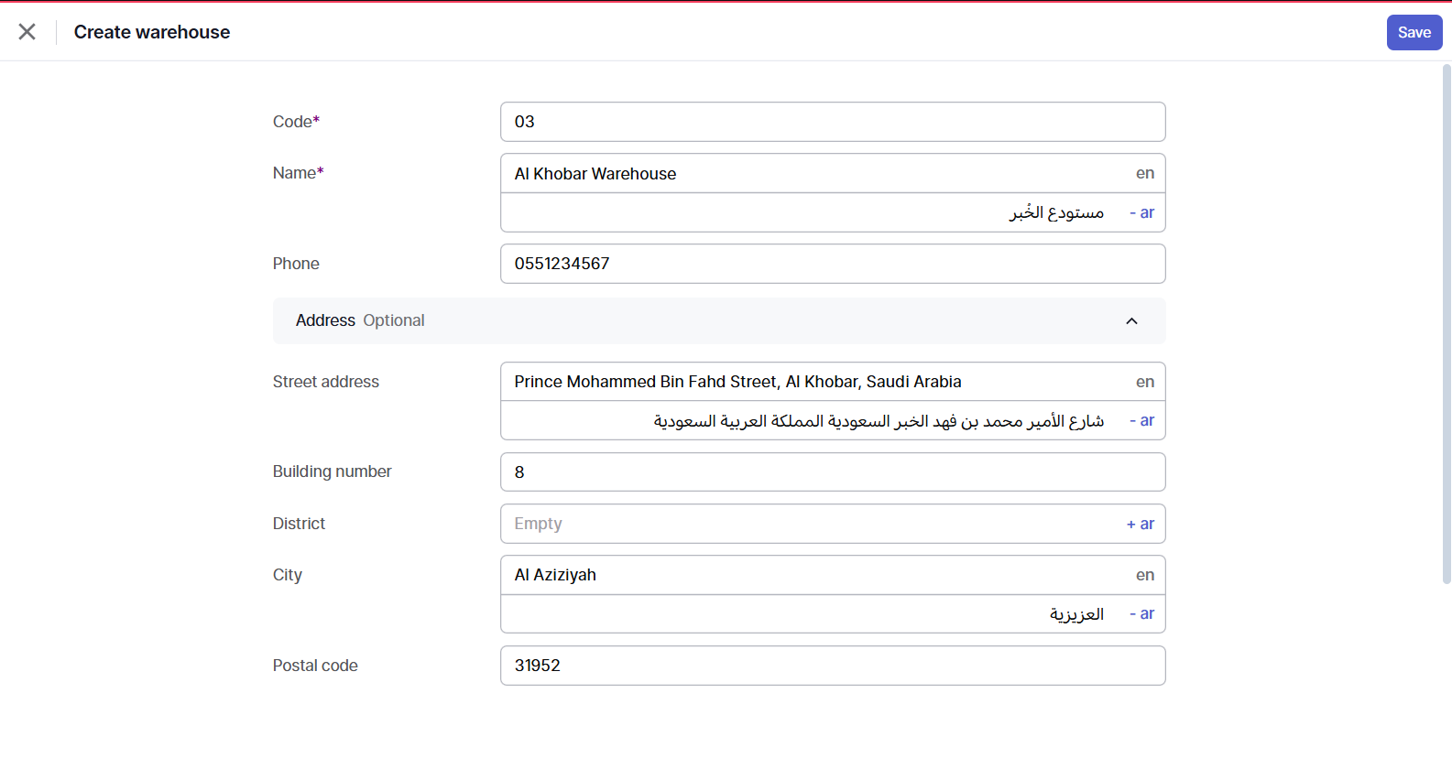The image size is (1452, 769).
Task: Click the Phone label
Action: 296,264
